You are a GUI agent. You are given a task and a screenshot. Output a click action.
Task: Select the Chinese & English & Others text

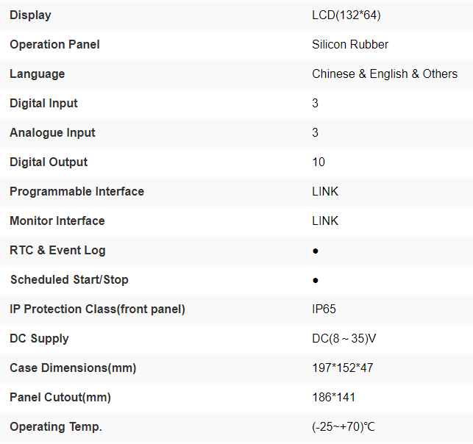pos(385,74)
